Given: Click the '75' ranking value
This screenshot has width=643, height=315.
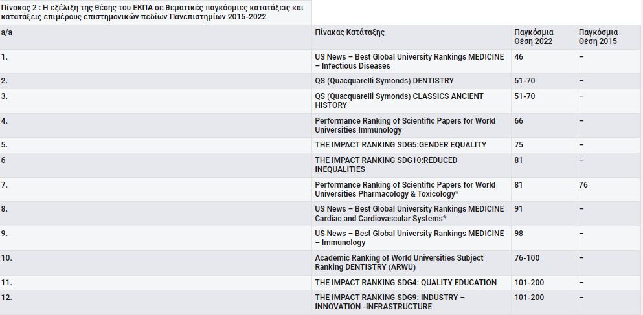Looking at the screenshot, I should [519, 145].
